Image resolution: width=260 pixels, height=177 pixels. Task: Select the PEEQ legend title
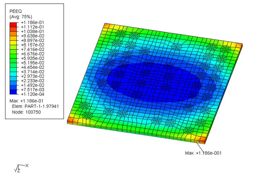point(15,11)
